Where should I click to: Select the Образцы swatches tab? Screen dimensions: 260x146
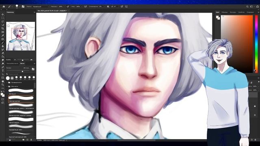click(x=225, y=12)
